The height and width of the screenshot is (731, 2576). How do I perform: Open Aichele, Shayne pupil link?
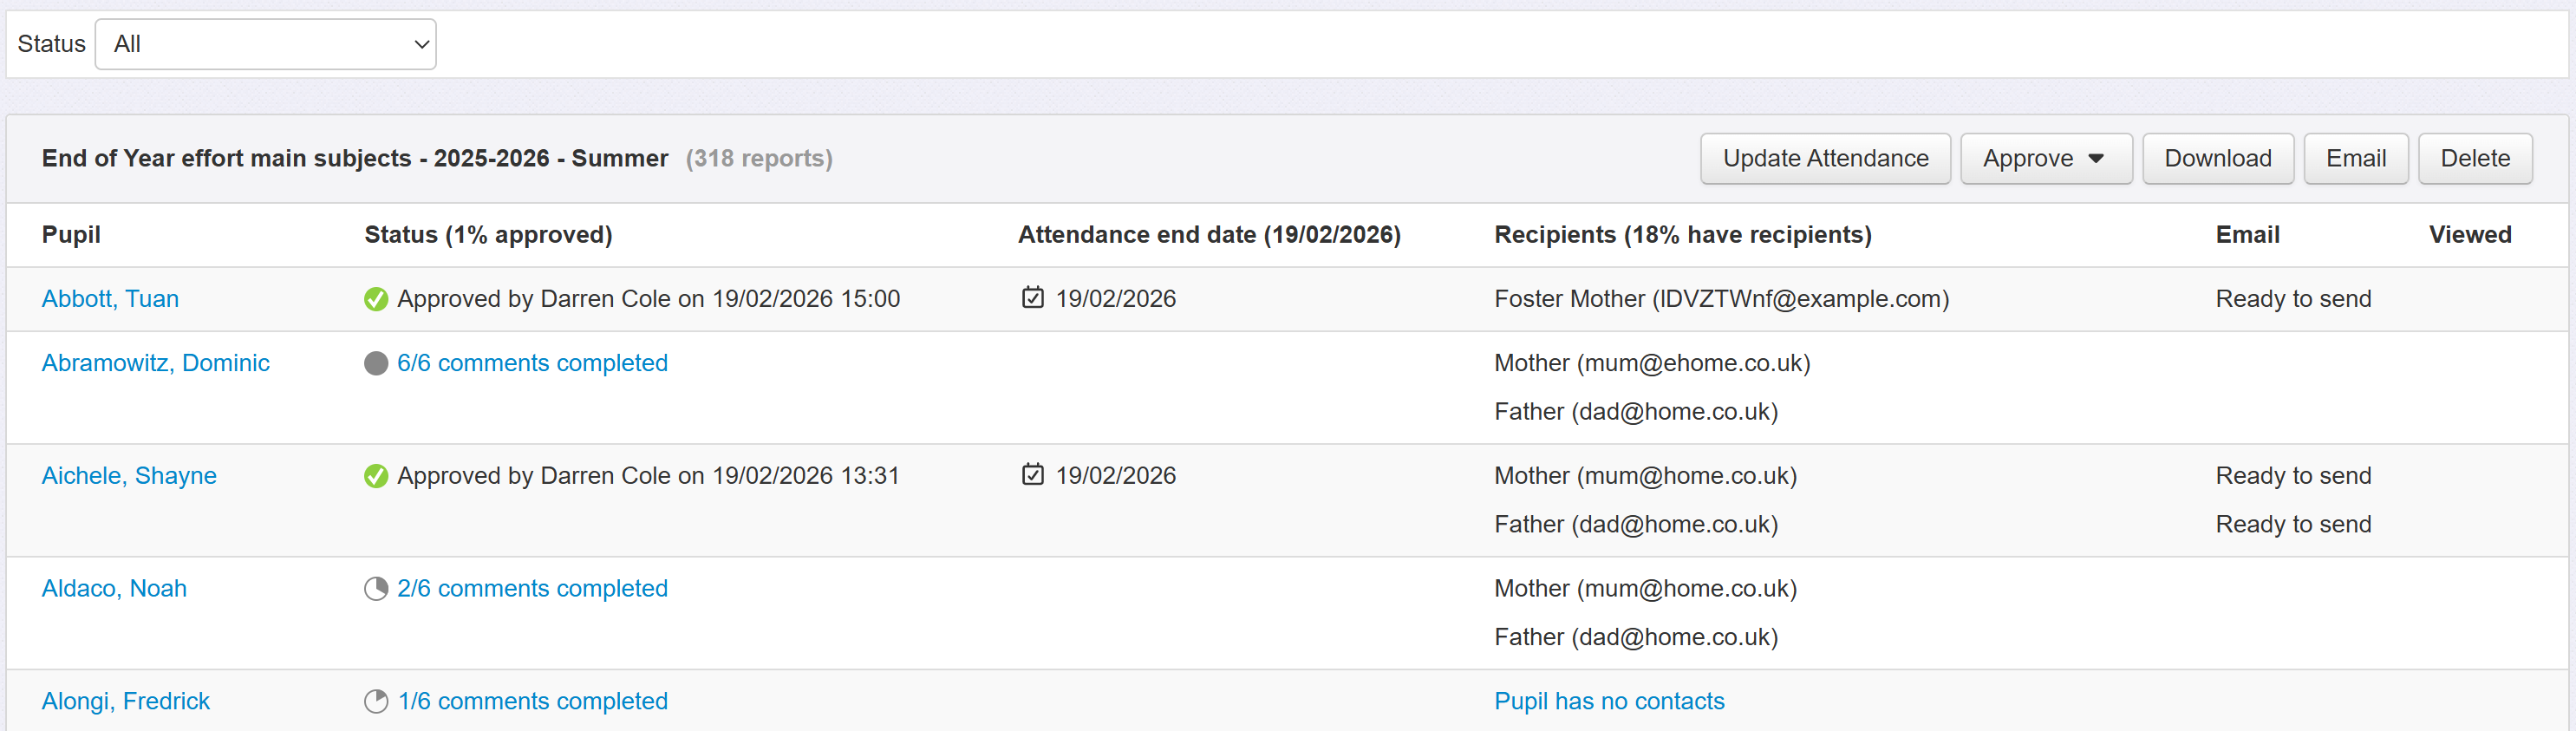tap(129, 476)
